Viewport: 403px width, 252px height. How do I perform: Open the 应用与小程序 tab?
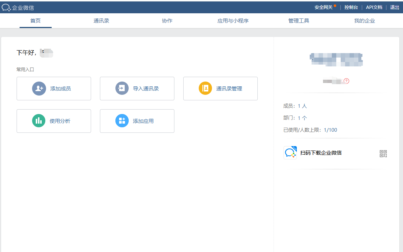233,21
